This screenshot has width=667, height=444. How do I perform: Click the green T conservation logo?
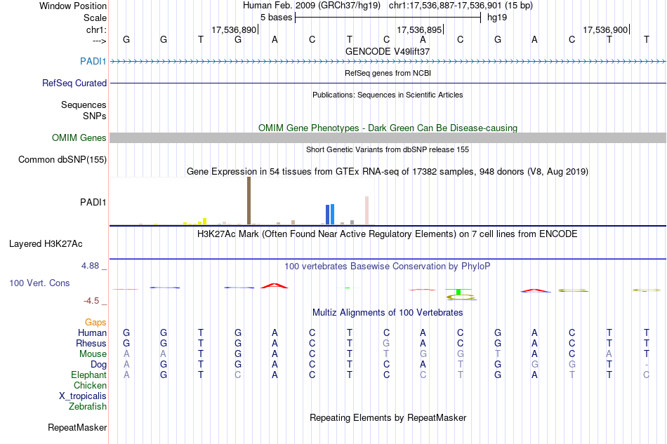(x=458, y=292)
